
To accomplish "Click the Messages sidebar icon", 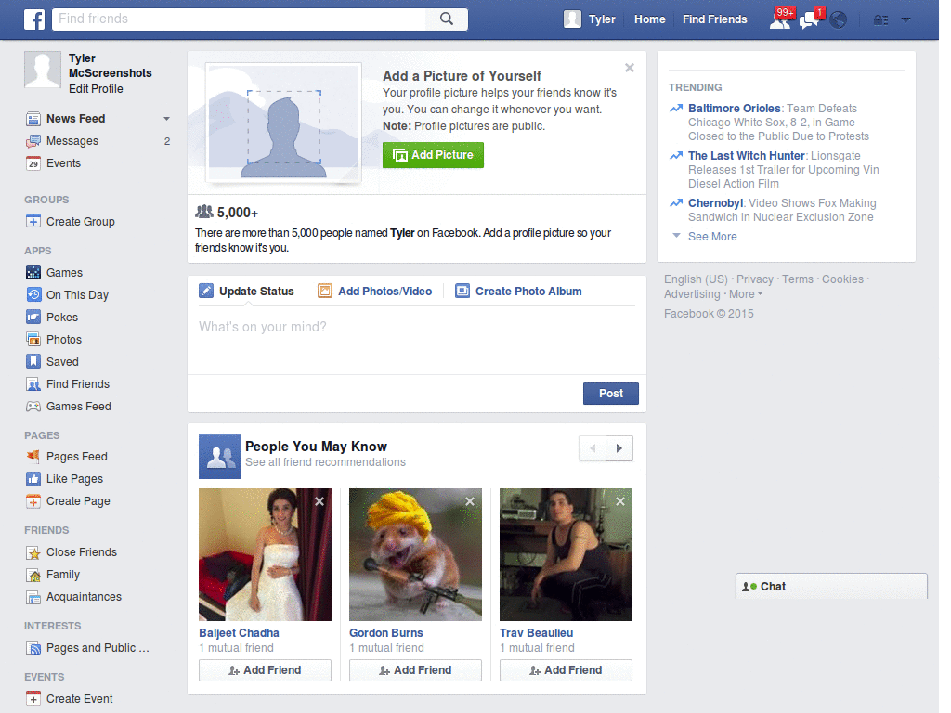I will pyautogui.click(x=33, y=141).
